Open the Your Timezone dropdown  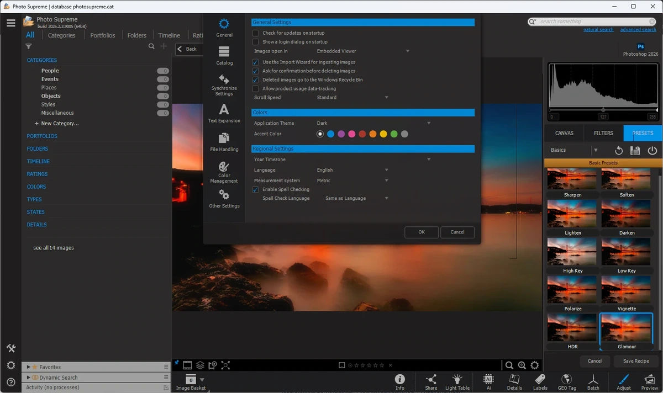click(x=373, y=160)
